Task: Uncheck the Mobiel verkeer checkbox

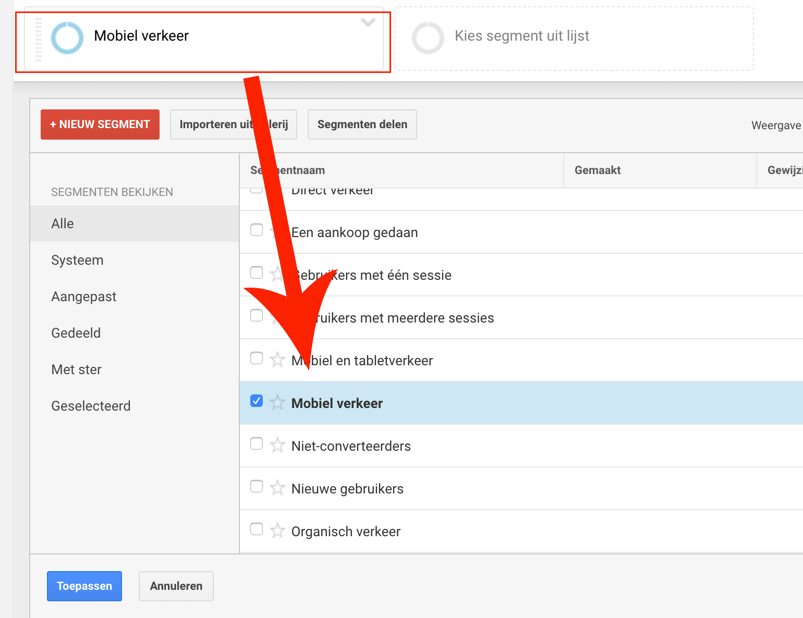Action: point(257,401)
